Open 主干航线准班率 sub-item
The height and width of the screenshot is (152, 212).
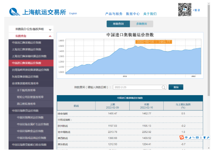pos(31,90)
